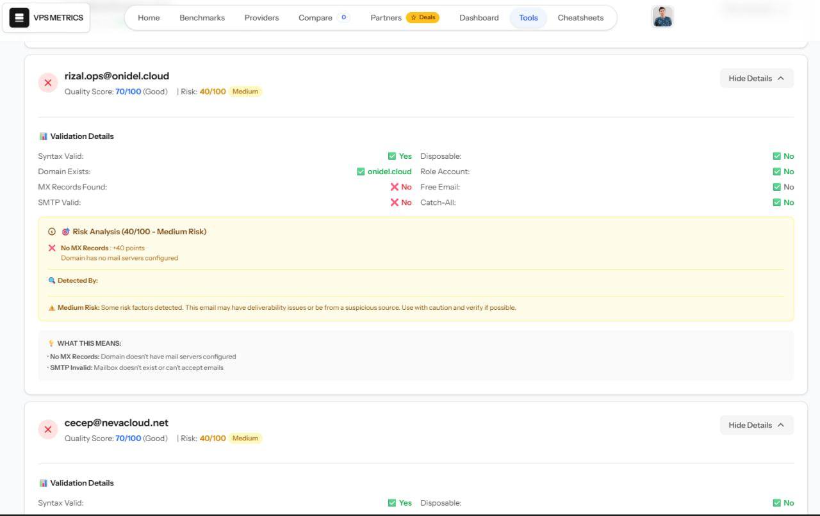Click the VPS Metrics logo icon
Image resolution: width=820 pixels, height=516 pixels.
[19, 18]
